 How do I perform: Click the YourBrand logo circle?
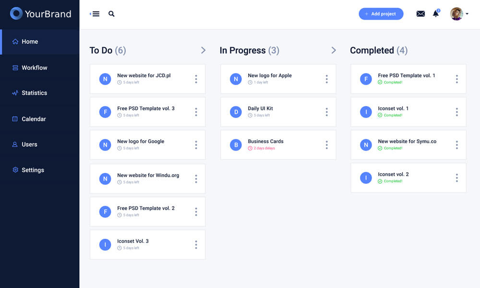pos(16,13)
